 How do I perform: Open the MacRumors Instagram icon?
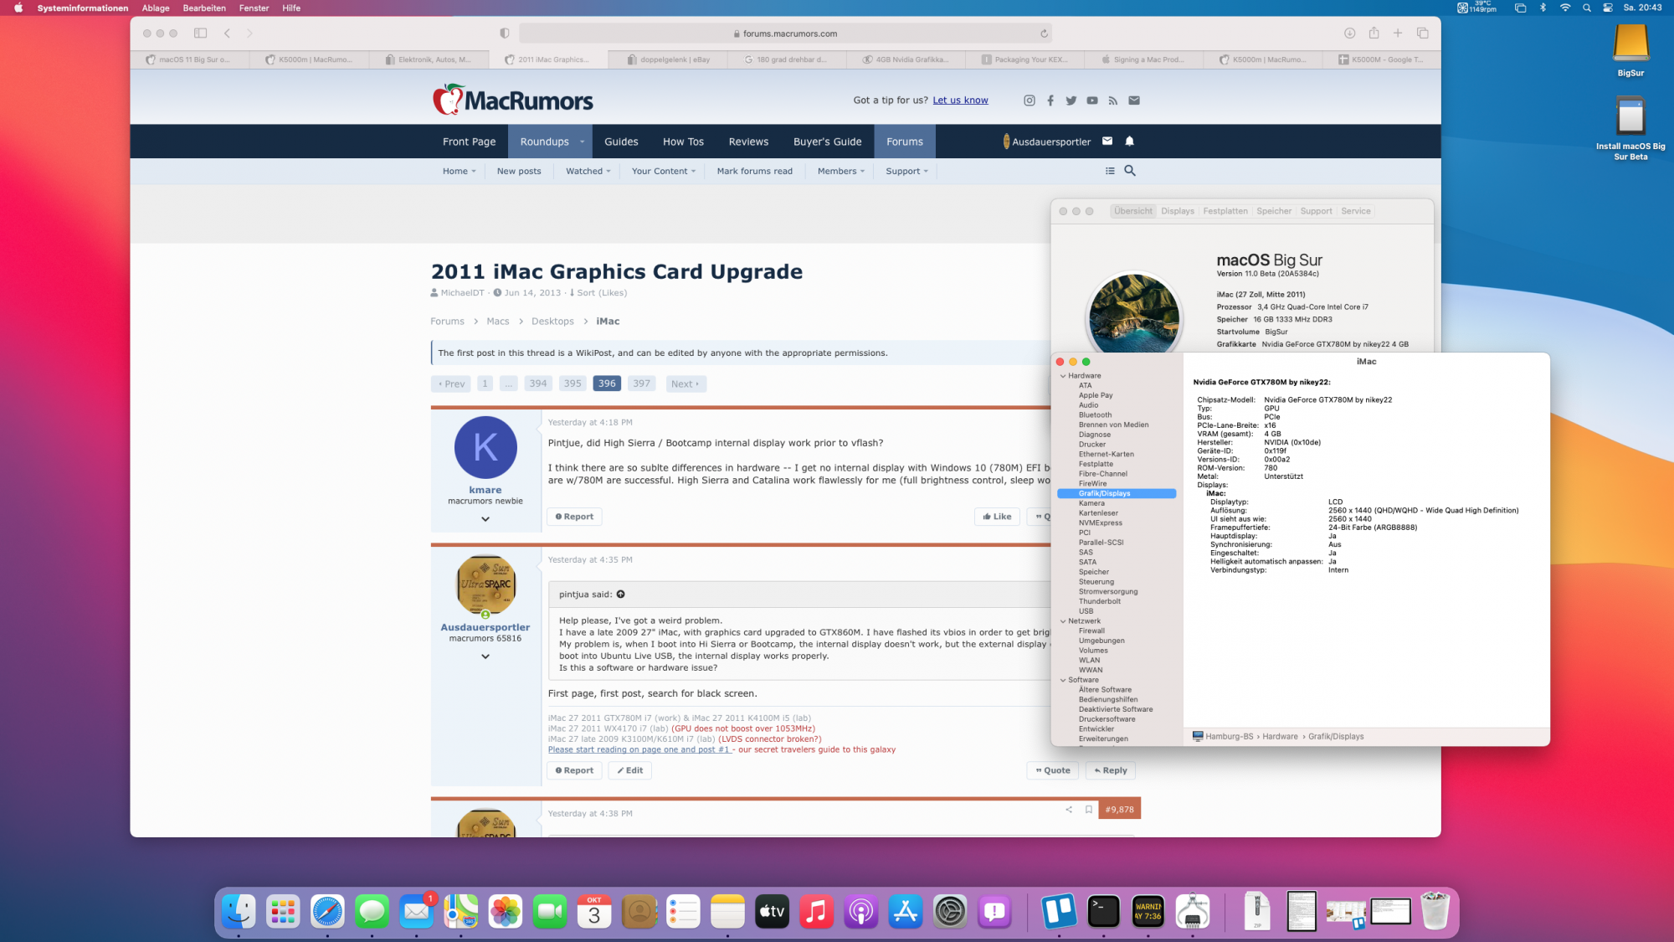point(1029,100)
